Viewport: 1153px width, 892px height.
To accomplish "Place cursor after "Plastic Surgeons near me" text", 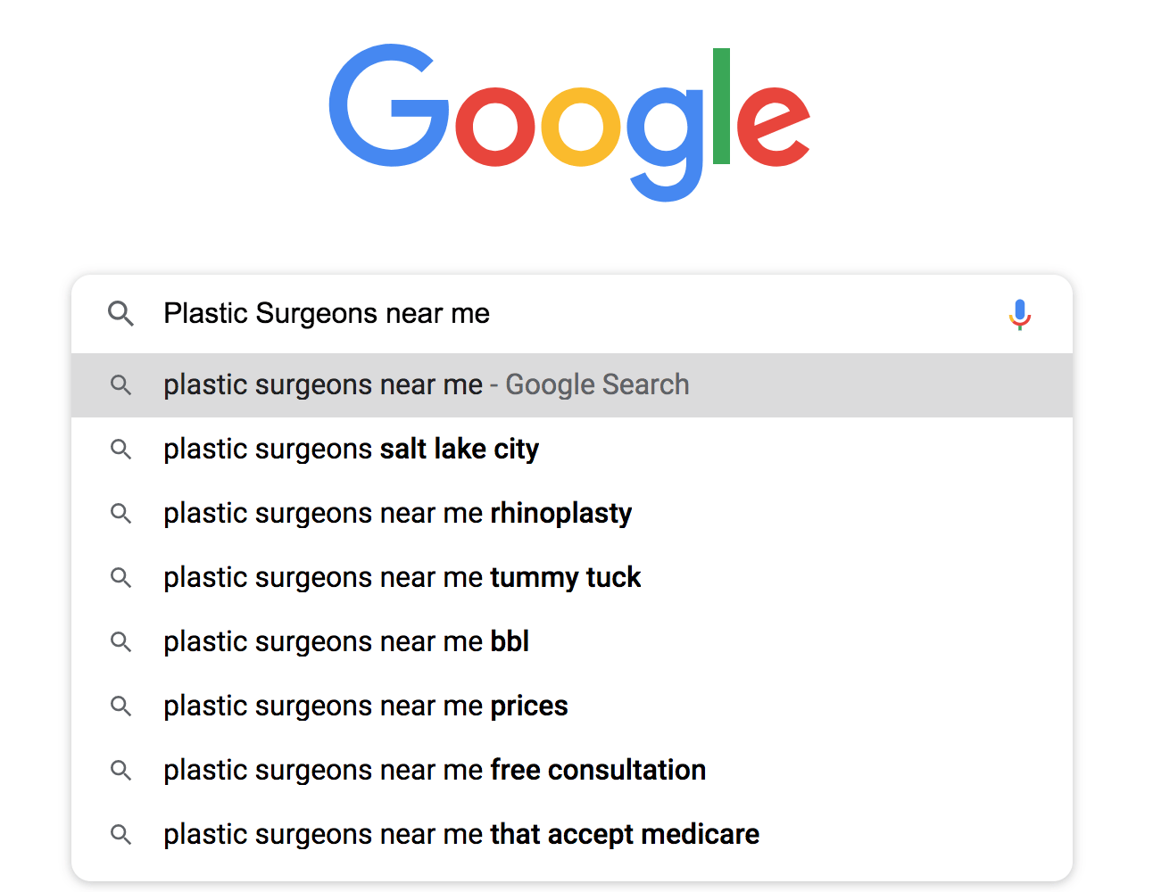I will tap(490, 314).
